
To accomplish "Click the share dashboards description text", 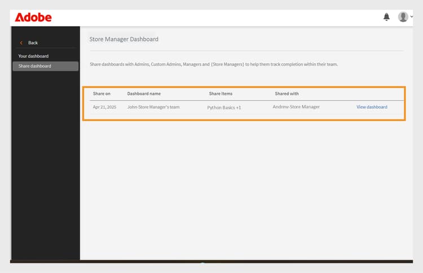I will click(214, 64).
